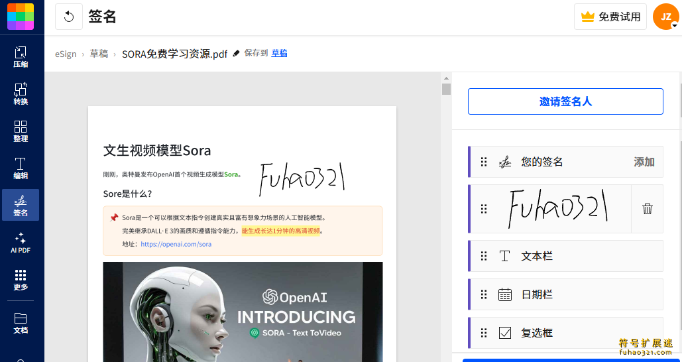Click the highlighted 能生成长达1分钟的高清视频 text

(280, 231)
